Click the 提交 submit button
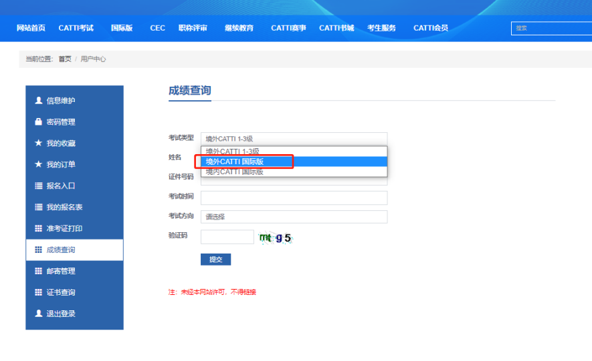 215,260
